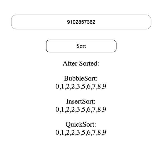Image resolution: width=167 pixels, height=150 pixels.
Task: Select the InsertSort: label
Action: [81, 101]
